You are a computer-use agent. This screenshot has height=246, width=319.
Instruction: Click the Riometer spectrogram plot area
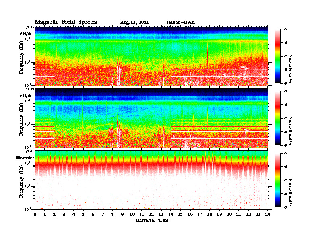click(x=151, y=180)
